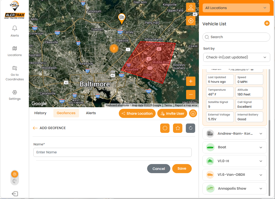Click the search magnifier icon
The image size is (275, 199).
pyautogui.click(x=207, y=37)
